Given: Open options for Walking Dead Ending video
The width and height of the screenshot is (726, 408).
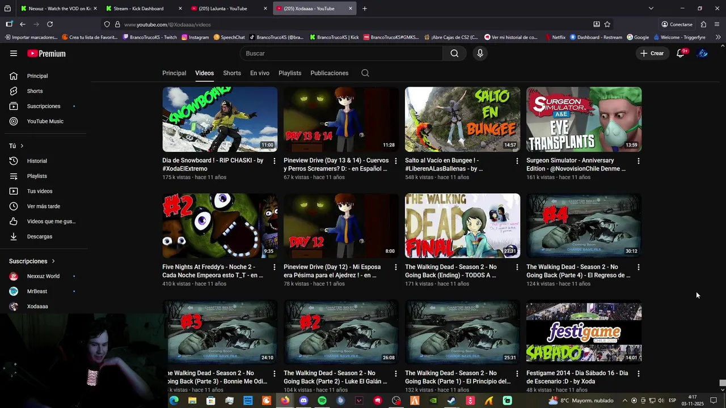Looking at the screenshot, I should 517,267.
